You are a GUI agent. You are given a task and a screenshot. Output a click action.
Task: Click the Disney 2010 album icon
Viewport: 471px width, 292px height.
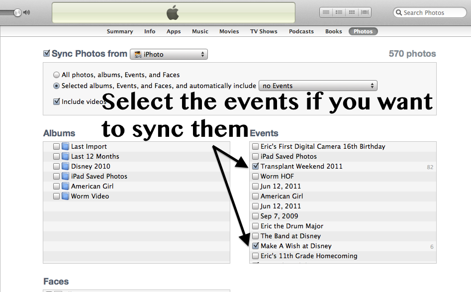(65, 166)
